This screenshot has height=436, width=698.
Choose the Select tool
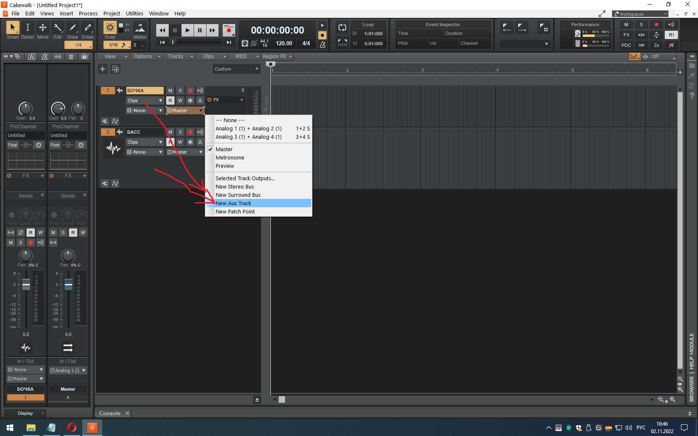point(27,28)
